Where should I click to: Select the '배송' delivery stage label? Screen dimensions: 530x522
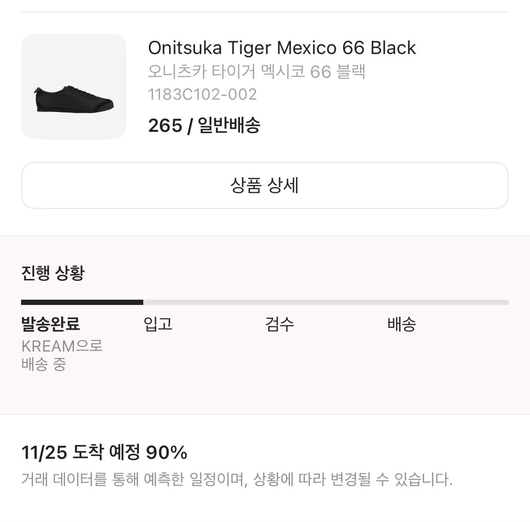pos(401,324)
